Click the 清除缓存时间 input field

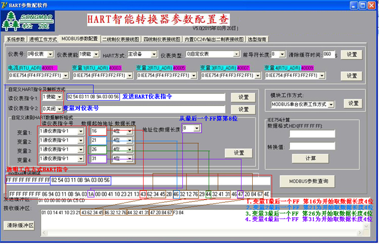click(329, 54)
